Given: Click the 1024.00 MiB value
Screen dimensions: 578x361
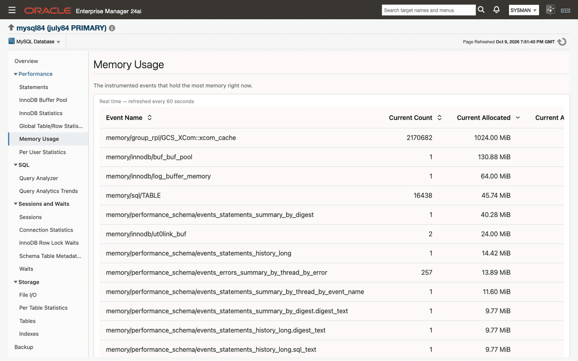Looking at the screenshot, I should [492, 138].
